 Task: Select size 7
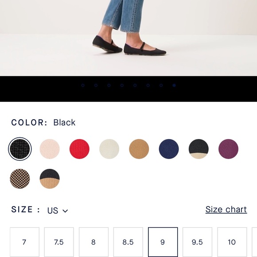(x=24, y=242)
